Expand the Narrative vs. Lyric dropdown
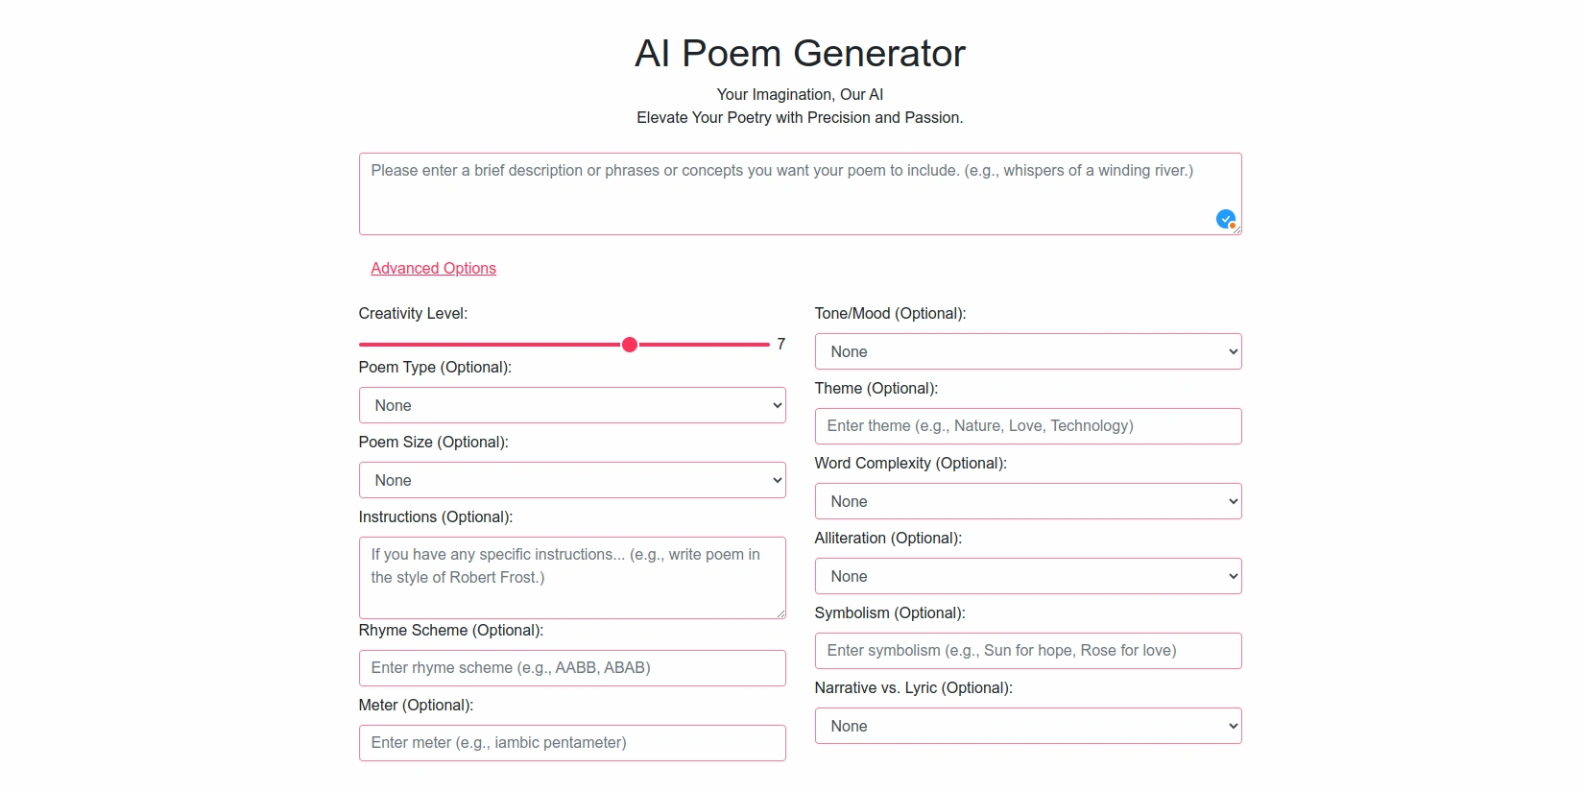1584x792 pixels. 1027,726
